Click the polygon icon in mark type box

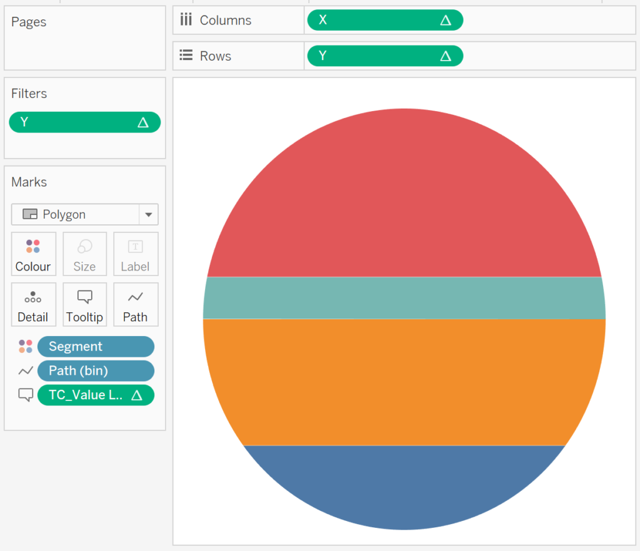tap(30, 214)
